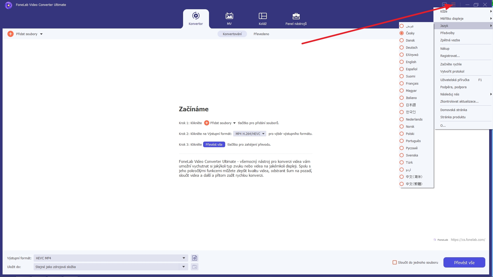Choose Zpětná vazba menu entry
The height and width of the screenshot is (277, 493).
[x=463, y=40]
